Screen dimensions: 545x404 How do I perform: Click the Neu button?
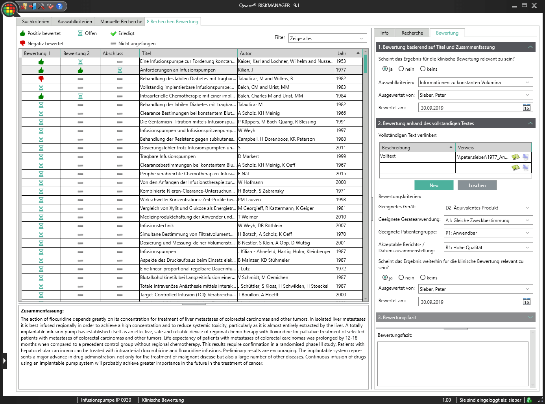coord(434,185)
